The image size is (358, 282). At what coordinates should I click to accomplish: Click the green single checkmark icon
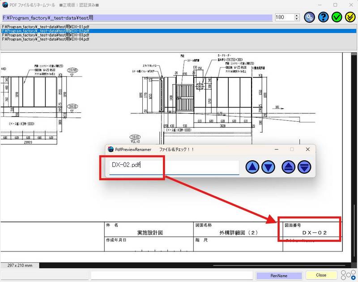tap(337, 17)
